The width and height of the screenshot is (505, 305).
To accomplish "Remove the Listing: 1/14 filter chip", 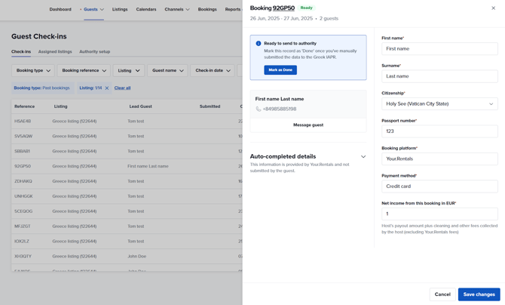I will tap(107, 88).
